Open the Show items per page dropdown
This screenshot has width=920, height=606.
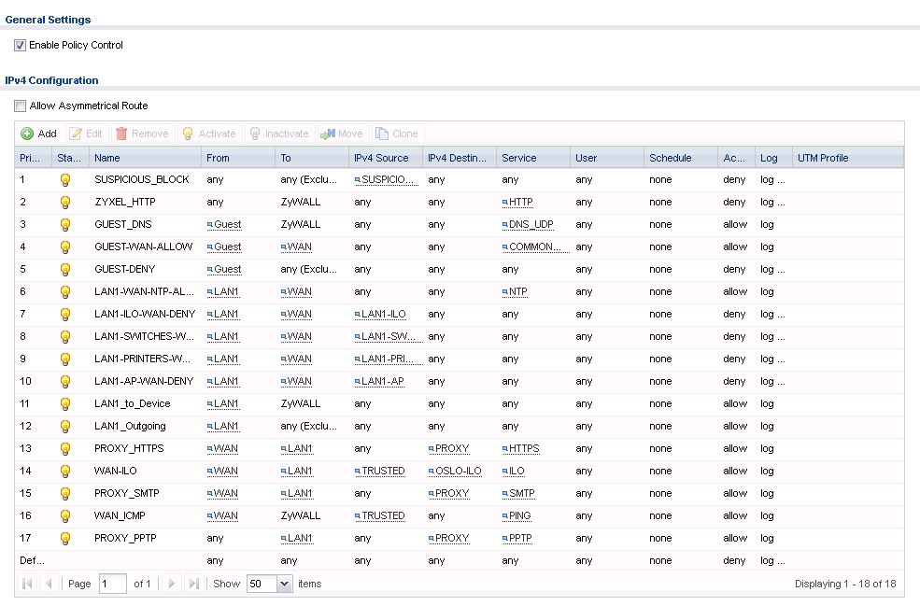284,584
